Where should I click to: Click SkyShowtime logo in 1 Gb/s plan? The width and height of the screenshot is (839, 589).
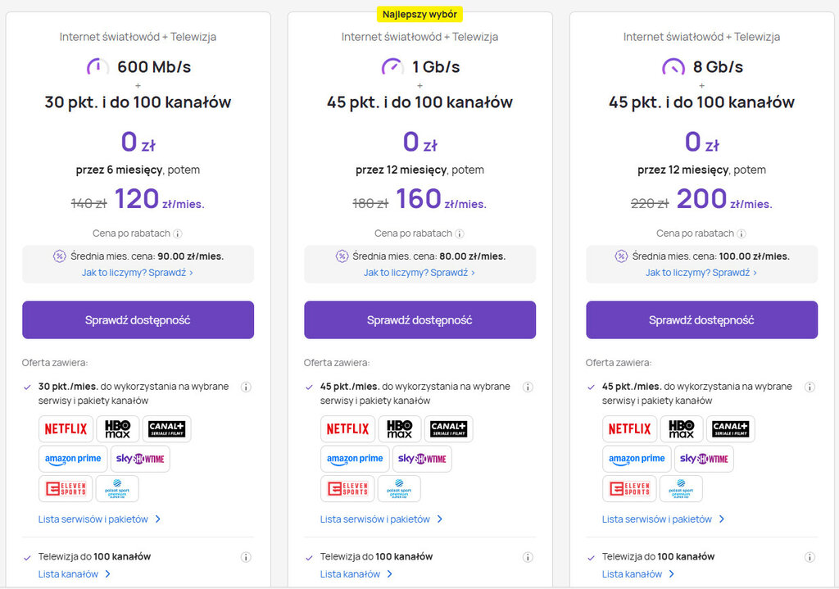click(422, 459)
